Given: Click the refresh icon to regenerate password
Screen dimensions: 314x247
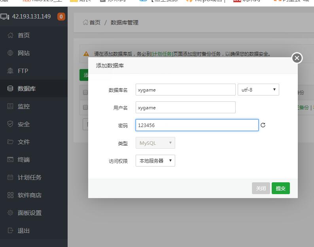Looking at the screenshot, I should pyautogui.click(x=263, y=125).
